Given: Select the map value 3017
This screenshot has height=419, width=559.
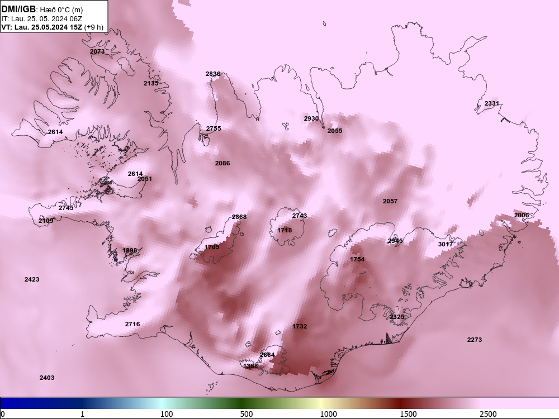Looking at the screenshot, I should [446, 244].
